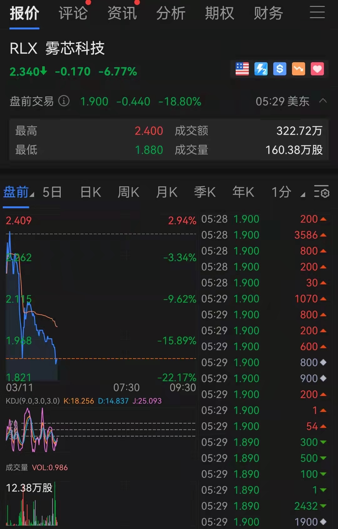
Task: Tap the red heart favorite icon
Action: click(317, 69)
